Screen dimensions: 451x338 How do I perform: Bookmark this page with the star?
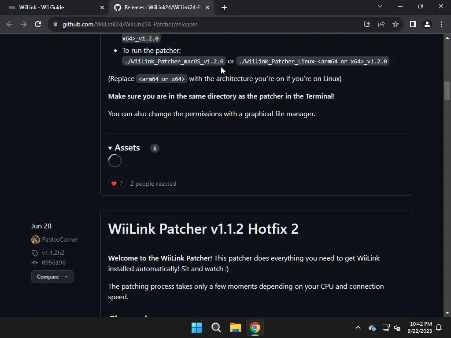pos(396,25)
